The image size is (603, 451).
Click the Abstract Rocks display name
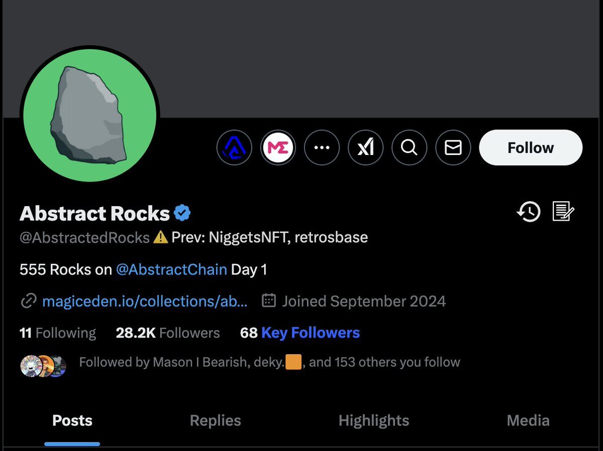pos(94,214)
